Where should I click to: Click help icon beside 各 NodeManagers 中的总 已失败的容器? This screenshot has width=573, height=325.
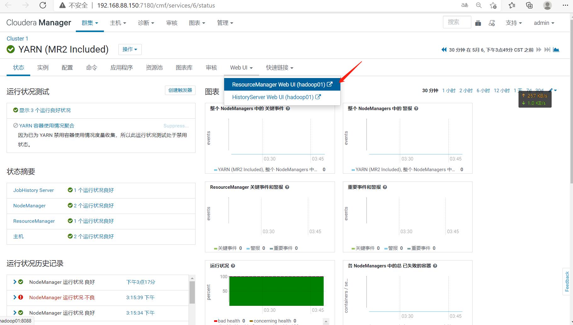pos(435,266)
